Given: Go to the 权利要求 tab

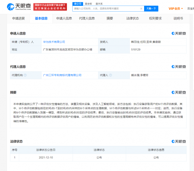Looking at the screenshot, I should 155,19.
